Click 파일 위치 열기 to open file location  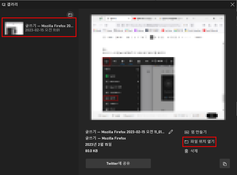199,142
